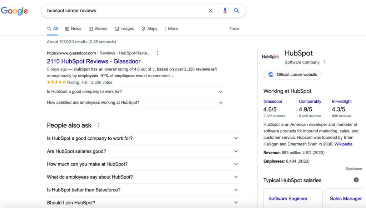
Task: Click inside the search query field
Action: (x=126, y=10)
